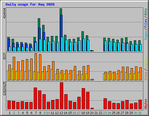
Task: Click the green Hits bar for day 18
Action: (83, 35)
